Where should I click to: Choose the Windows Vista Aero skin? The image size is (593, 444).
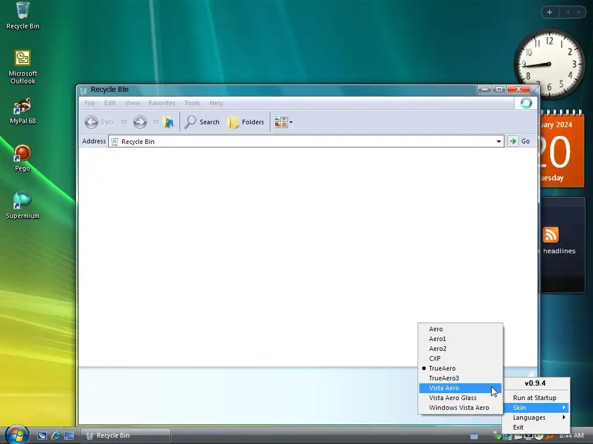pos(460,408)
